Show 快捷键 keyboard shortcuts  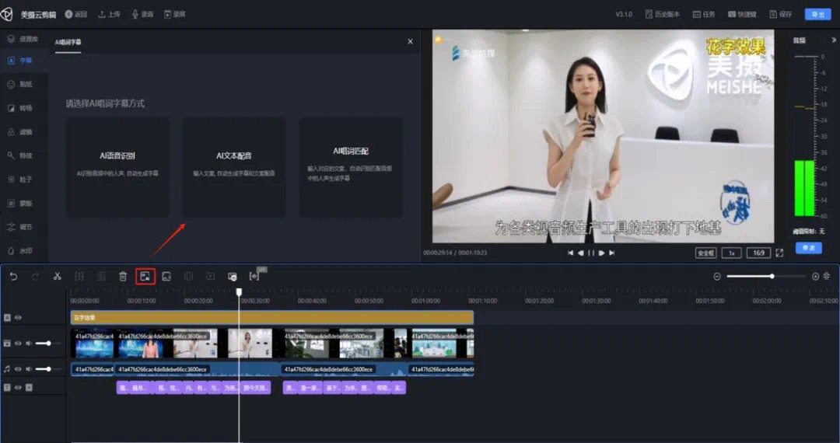pos(742,15)
